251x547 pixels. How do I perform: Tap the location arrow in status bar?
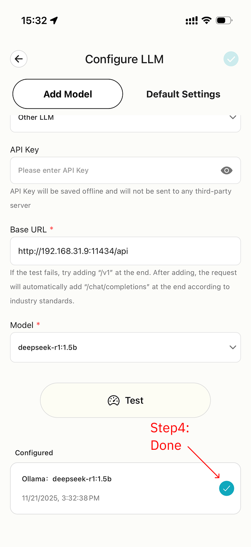(54, 20)
